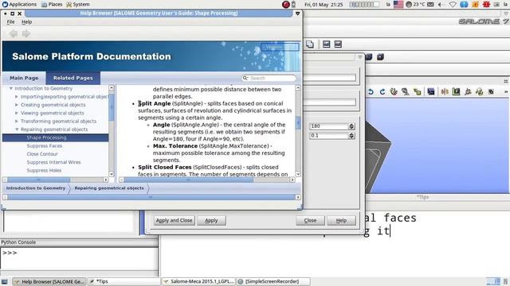
Task: Switch to Main Page tab
Action: pos(24,78)
